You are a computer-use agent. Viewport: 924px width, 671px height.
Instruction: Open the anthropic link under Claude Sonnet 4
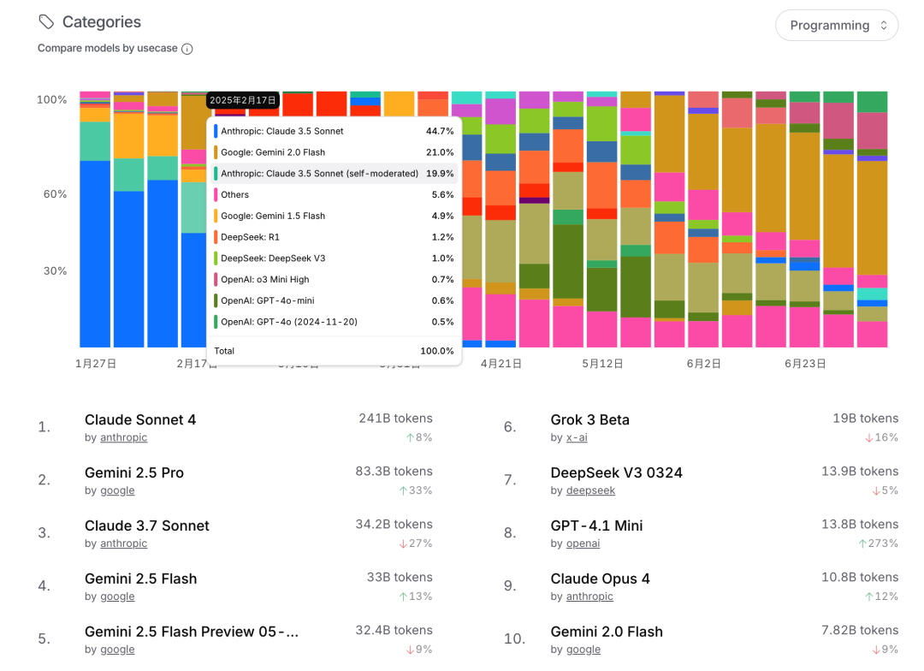pyautogui.click(x=124, y=437)
